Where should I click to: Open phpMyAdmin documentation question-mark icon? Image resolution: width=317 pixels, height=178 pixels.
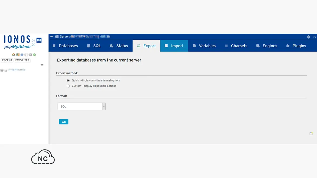(22, 55)
